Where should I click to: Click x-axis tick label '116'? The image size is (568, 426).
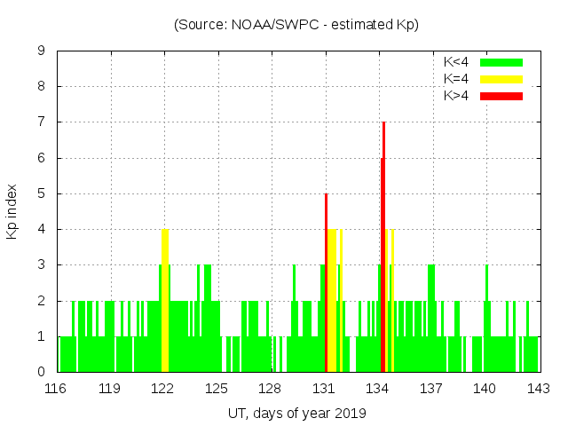tap(56, 388)
